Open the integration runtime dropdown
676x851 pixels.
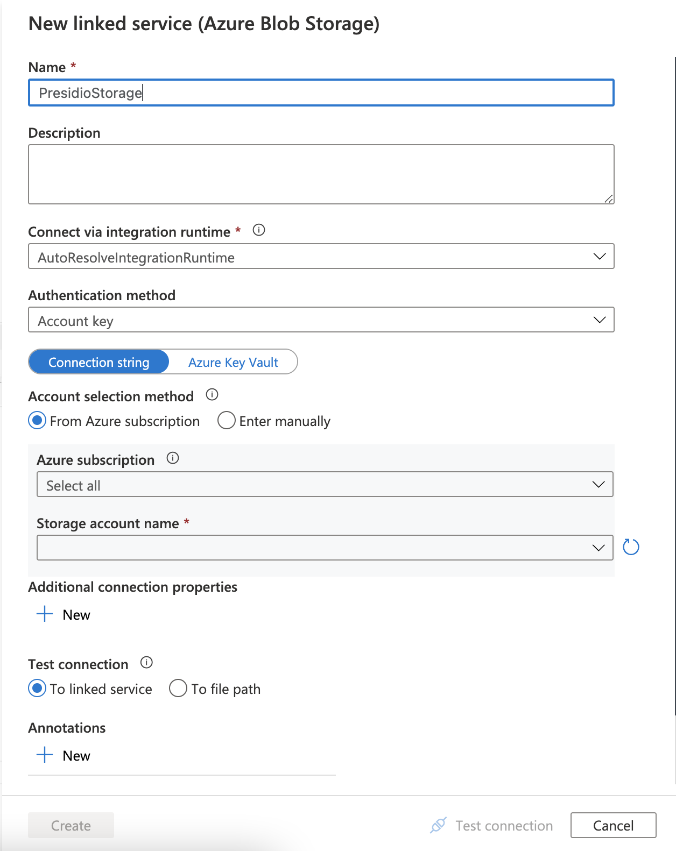click(321, 257)
